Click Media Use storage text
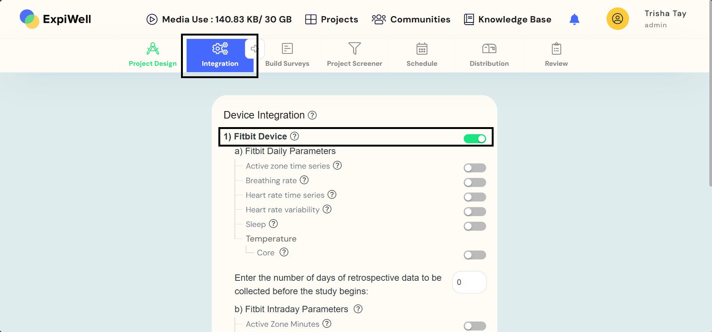This screenshot has height=332, width=712. point(227,19)
